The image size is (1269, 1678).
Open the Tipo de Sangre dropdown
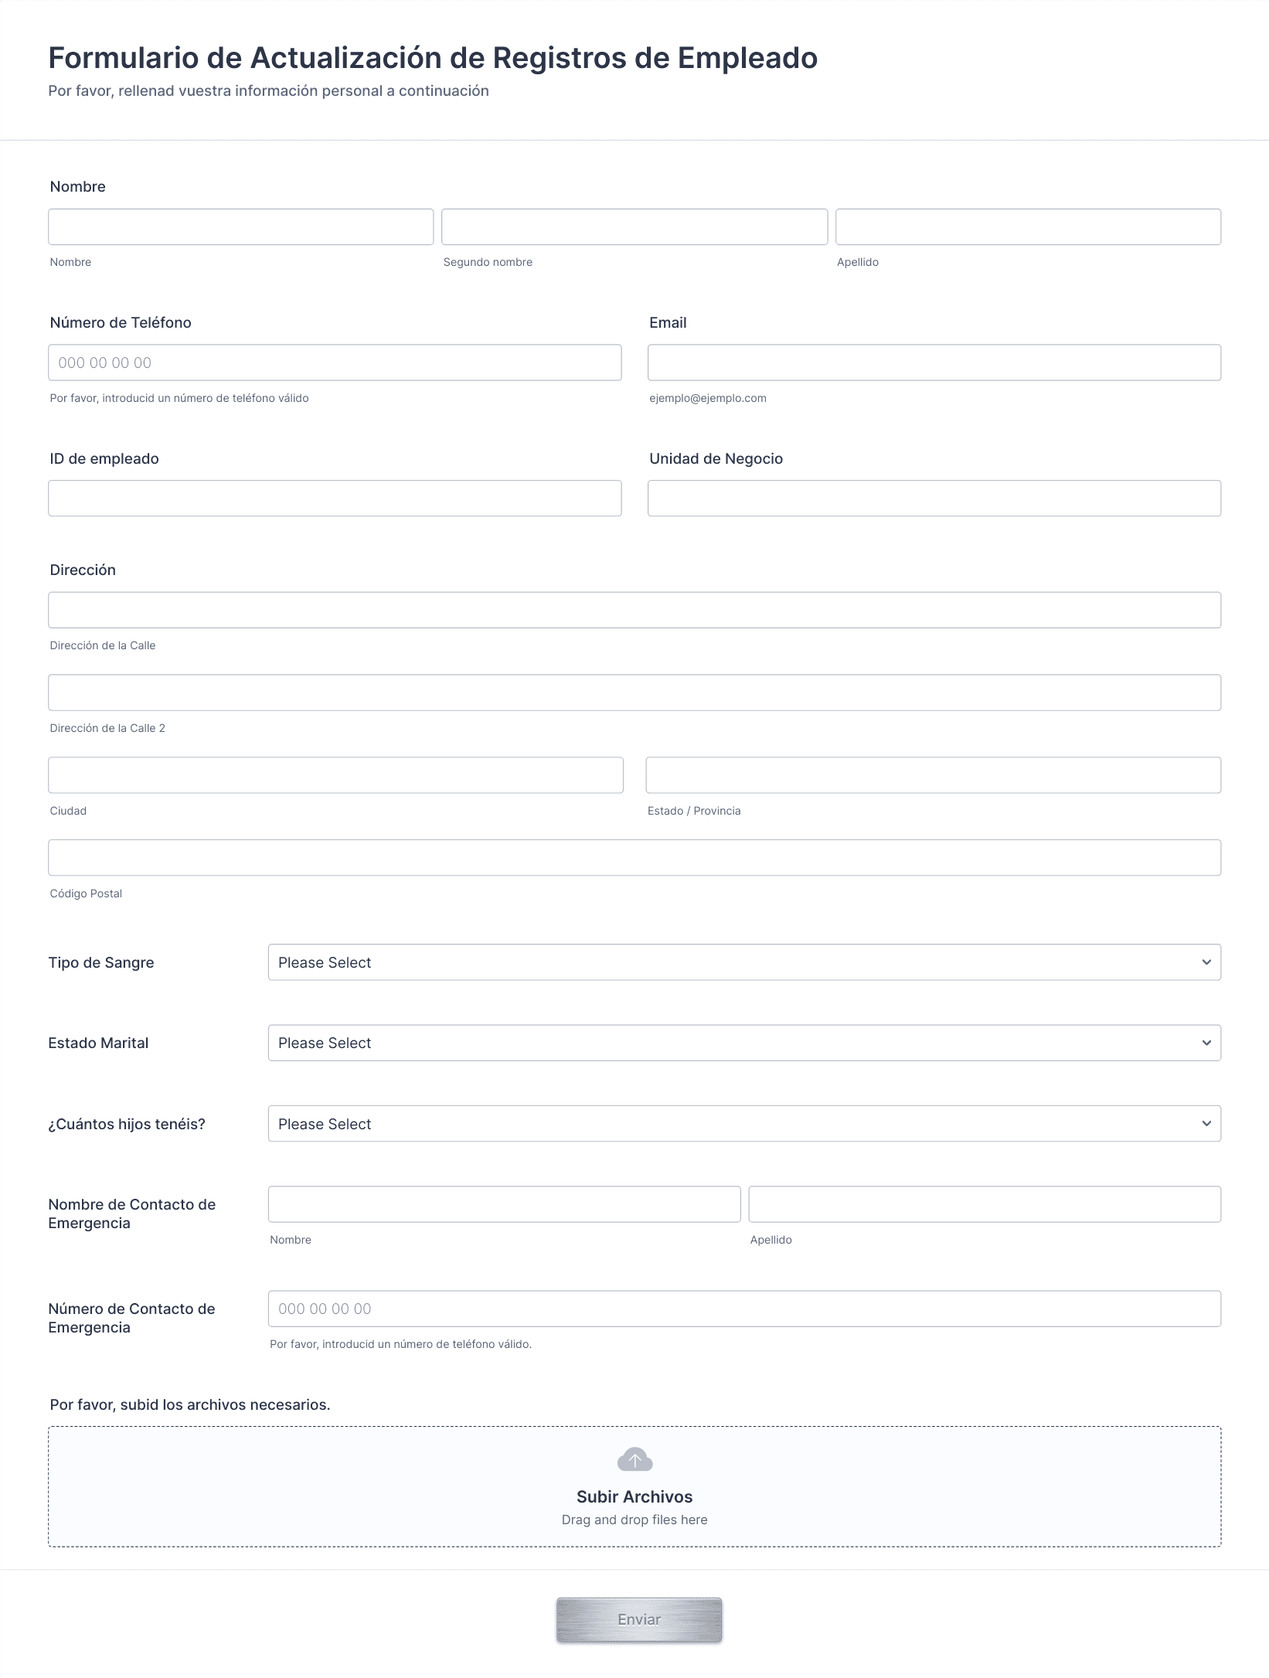tap(744, 962)
